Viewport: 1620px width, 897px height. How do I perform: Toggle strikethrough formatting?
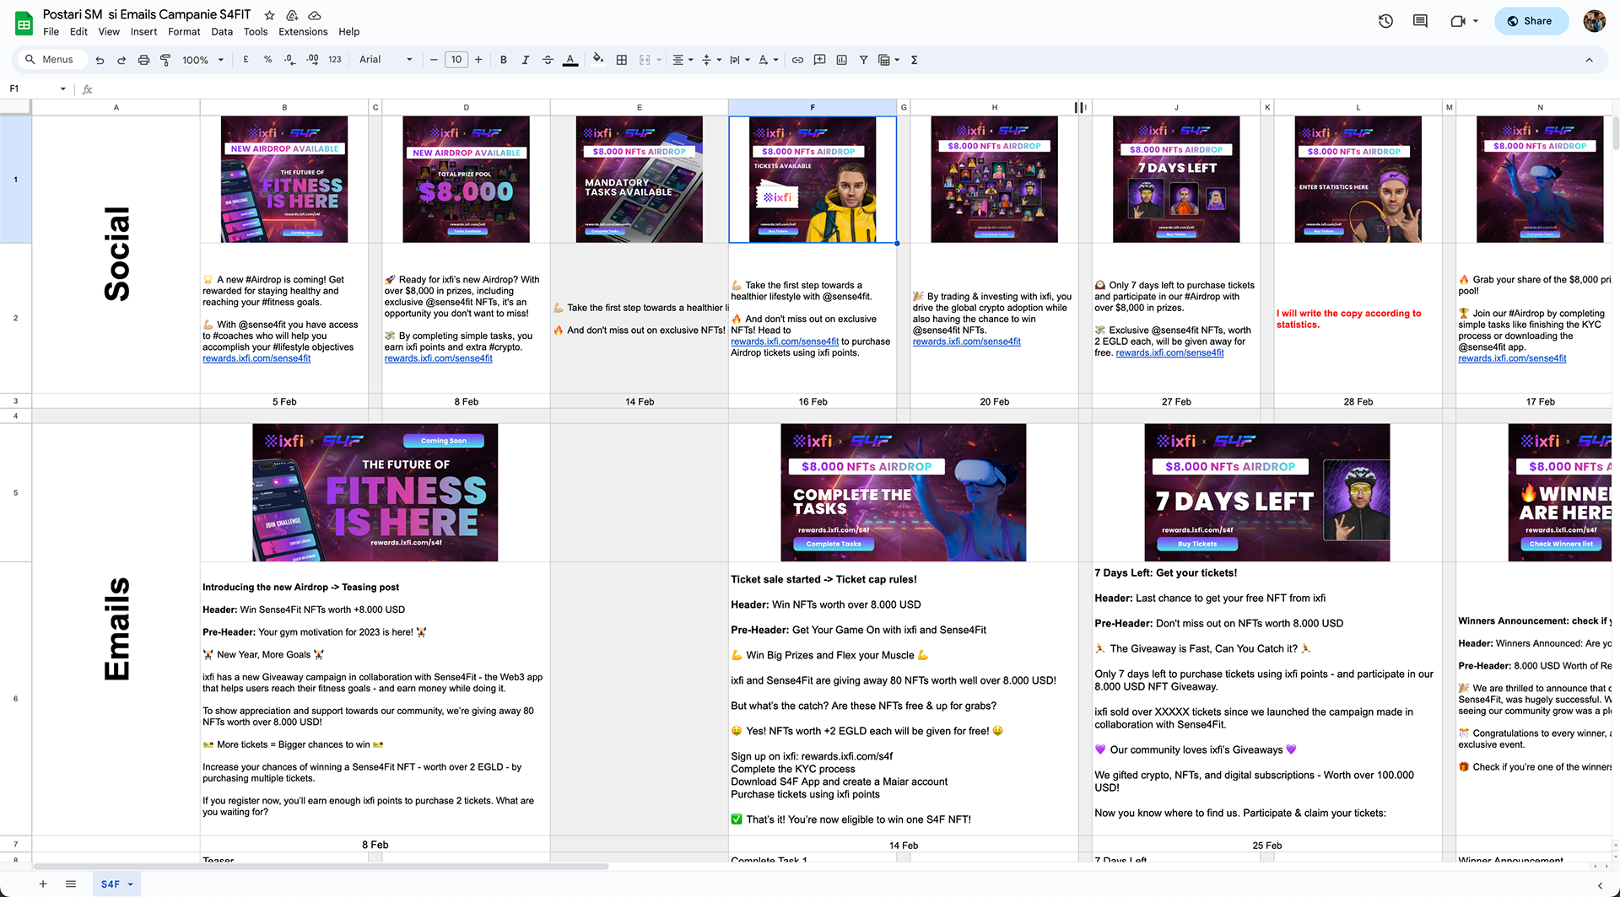(x=548, y=60)
